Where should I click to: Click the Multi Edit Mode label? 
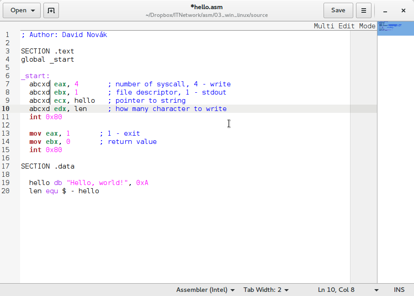(x=345, y=26)
